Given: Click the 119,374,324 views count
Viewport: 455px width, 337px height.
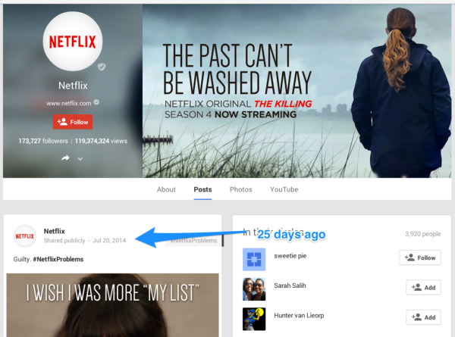Looking at the screenshot, I should tap(101, 141).
